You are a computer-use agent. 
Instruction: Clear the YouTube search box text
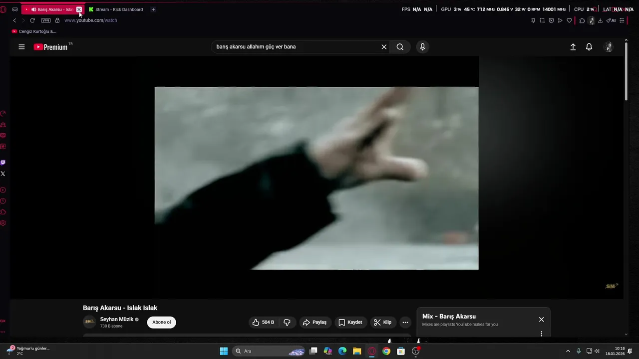coord(384,47)
